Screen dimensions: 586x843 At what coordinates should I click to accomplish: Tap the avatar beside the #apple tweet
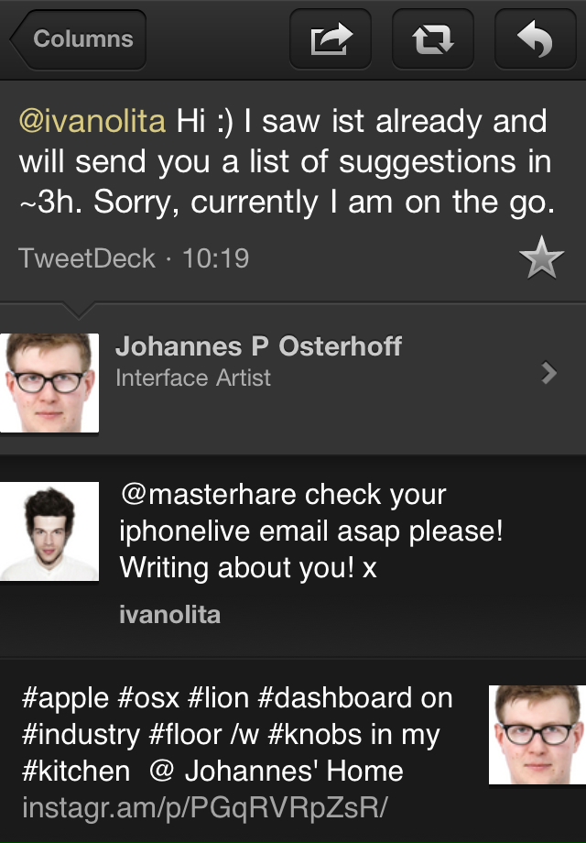point(537,735)
